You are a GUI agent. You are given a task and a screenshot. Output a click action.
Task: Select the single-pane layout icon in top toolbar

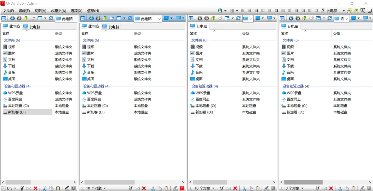click(316, 11)
